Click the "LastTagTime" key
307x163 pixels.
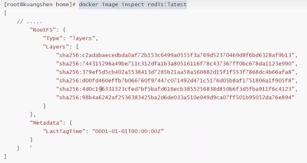click(64, 130)
